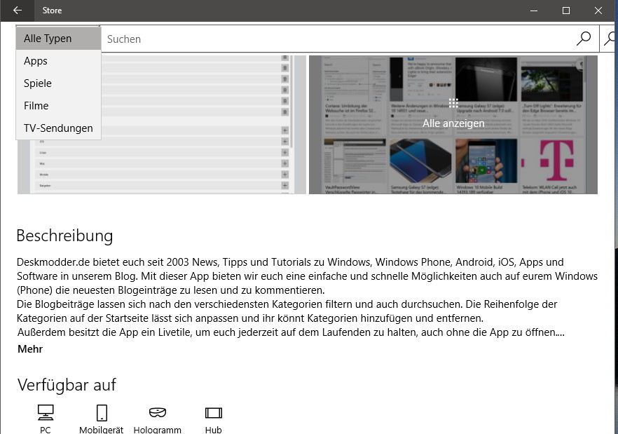
Task: Pick TV-Sendungen from the type list
Action: click(x=58, y=128)
